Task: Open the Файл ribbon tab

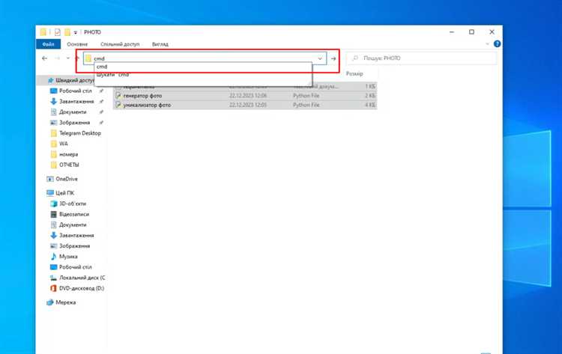Action: pos(49,44)
